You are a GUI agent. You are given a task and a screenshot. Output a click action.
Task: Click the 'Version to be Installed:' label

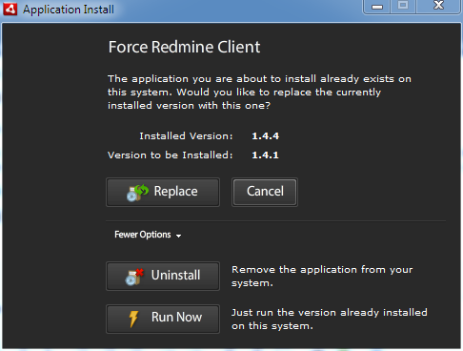(x=171, y=155)
